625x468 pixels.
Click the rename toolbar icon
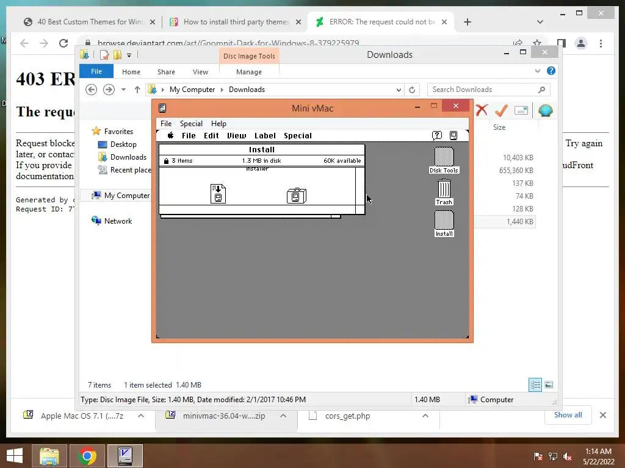pyautogui.click(x=521, y=110)
